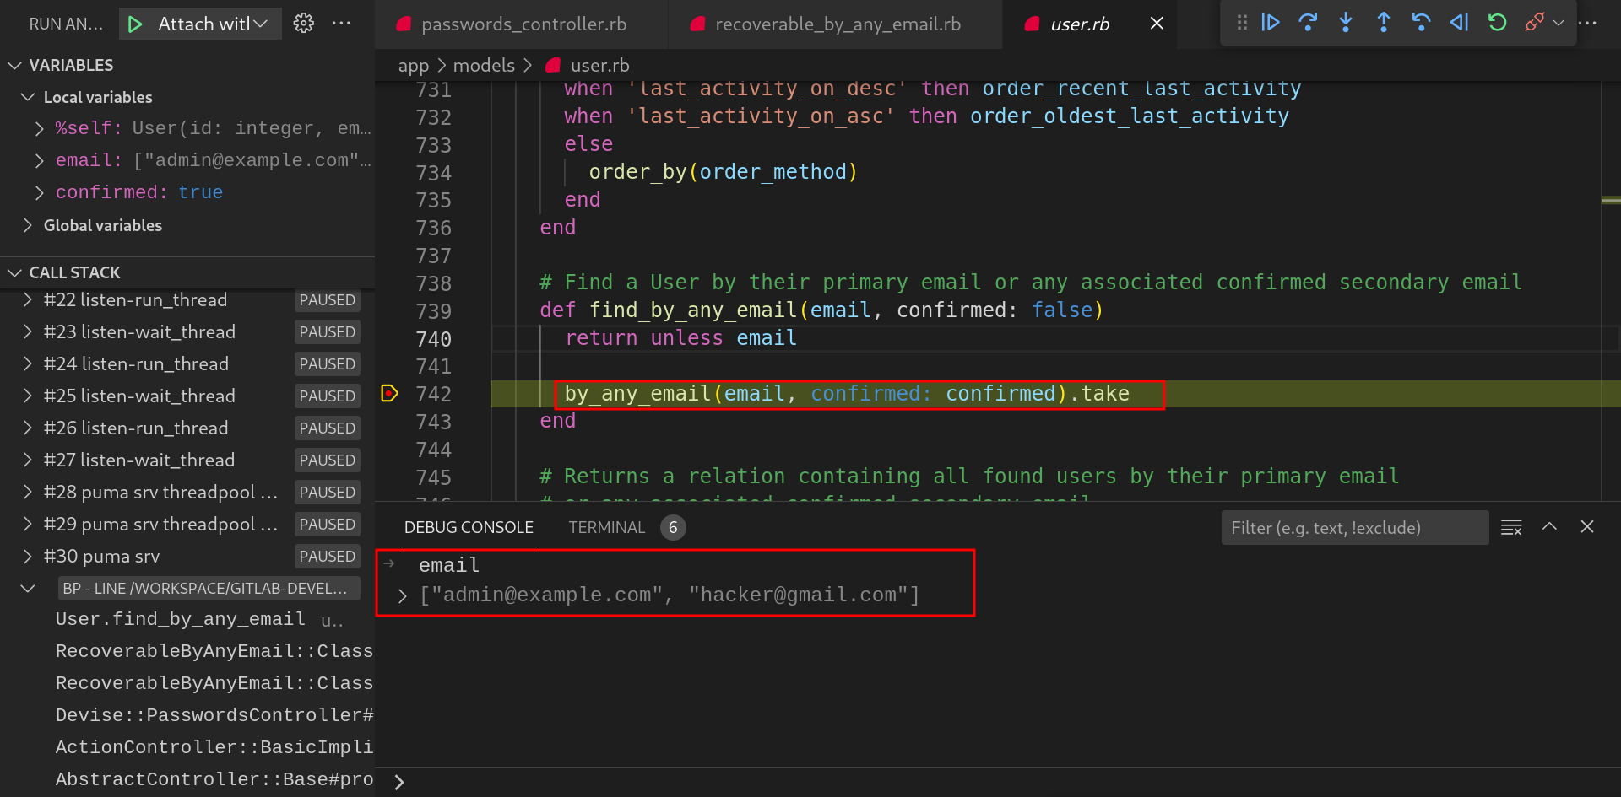
Task: Click the models breadcrumb segment
Action: click(x=484, y=66)
